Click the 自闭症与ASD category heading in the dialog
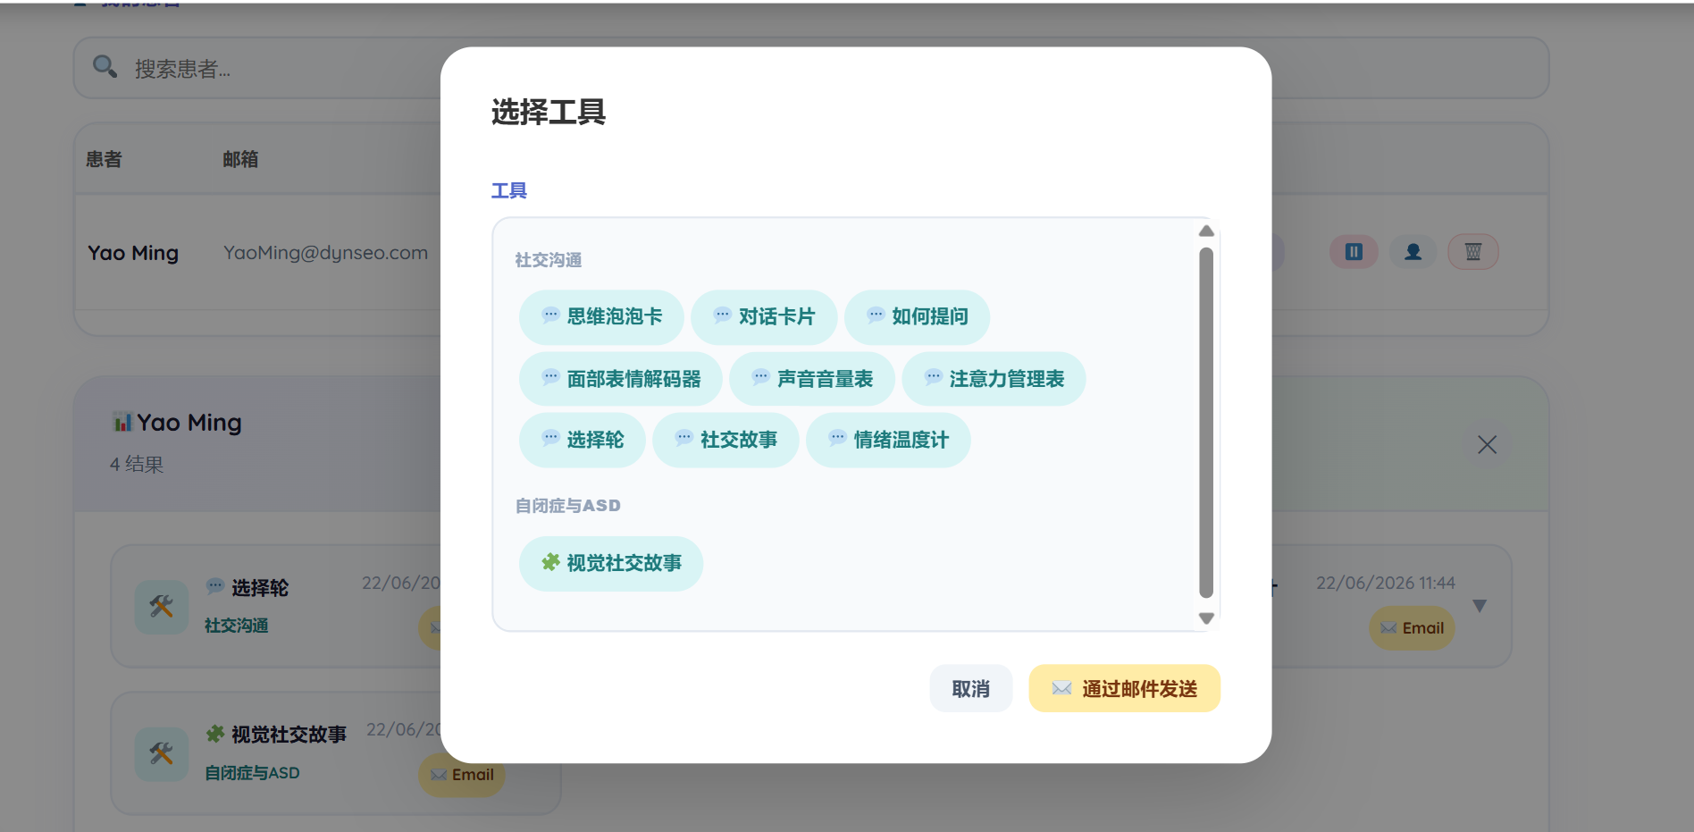This screenshot has height=832, width=1694. coord(568,506)
